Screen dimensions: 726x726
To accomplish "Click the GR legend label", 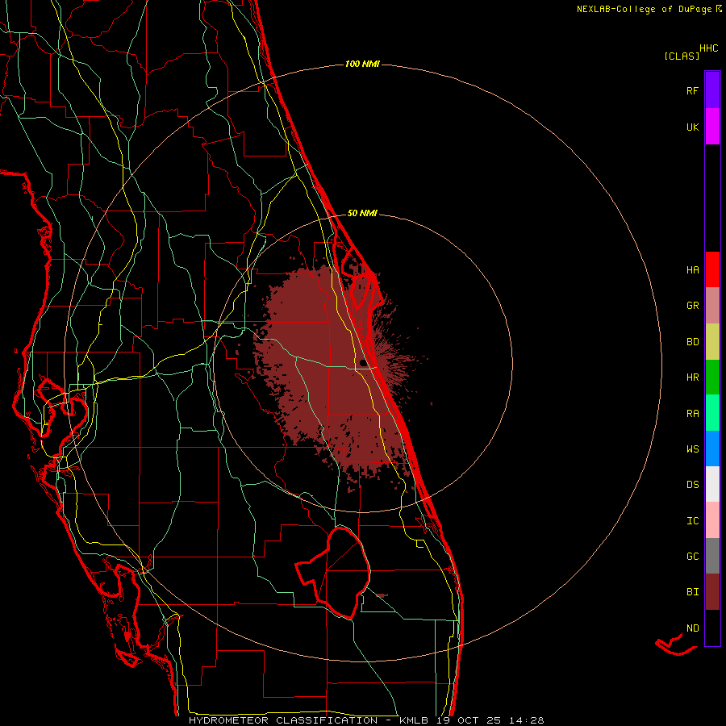I will (x=693, y=306).
